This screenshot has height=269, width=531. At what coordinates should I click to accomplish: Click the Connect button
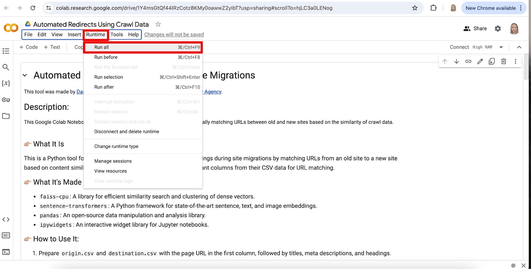(459, 47)
